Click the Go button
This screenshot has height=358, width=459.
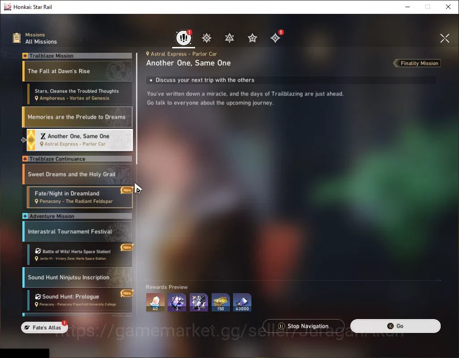click(395, 326)
